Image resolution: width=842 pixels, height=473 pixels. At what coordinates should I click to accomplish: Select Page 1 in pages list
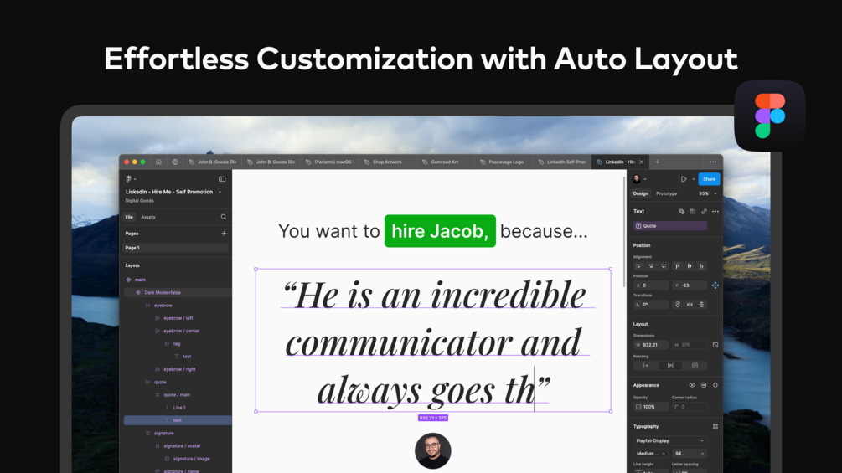coord(176,248)
